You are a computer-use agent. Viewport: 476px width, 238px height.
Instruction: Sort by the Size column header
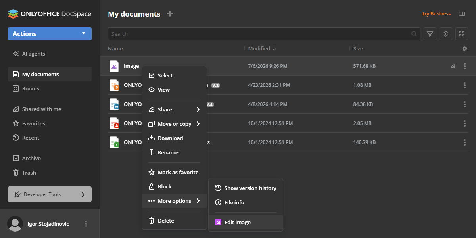pyautogui.click(x=358, y=48)
